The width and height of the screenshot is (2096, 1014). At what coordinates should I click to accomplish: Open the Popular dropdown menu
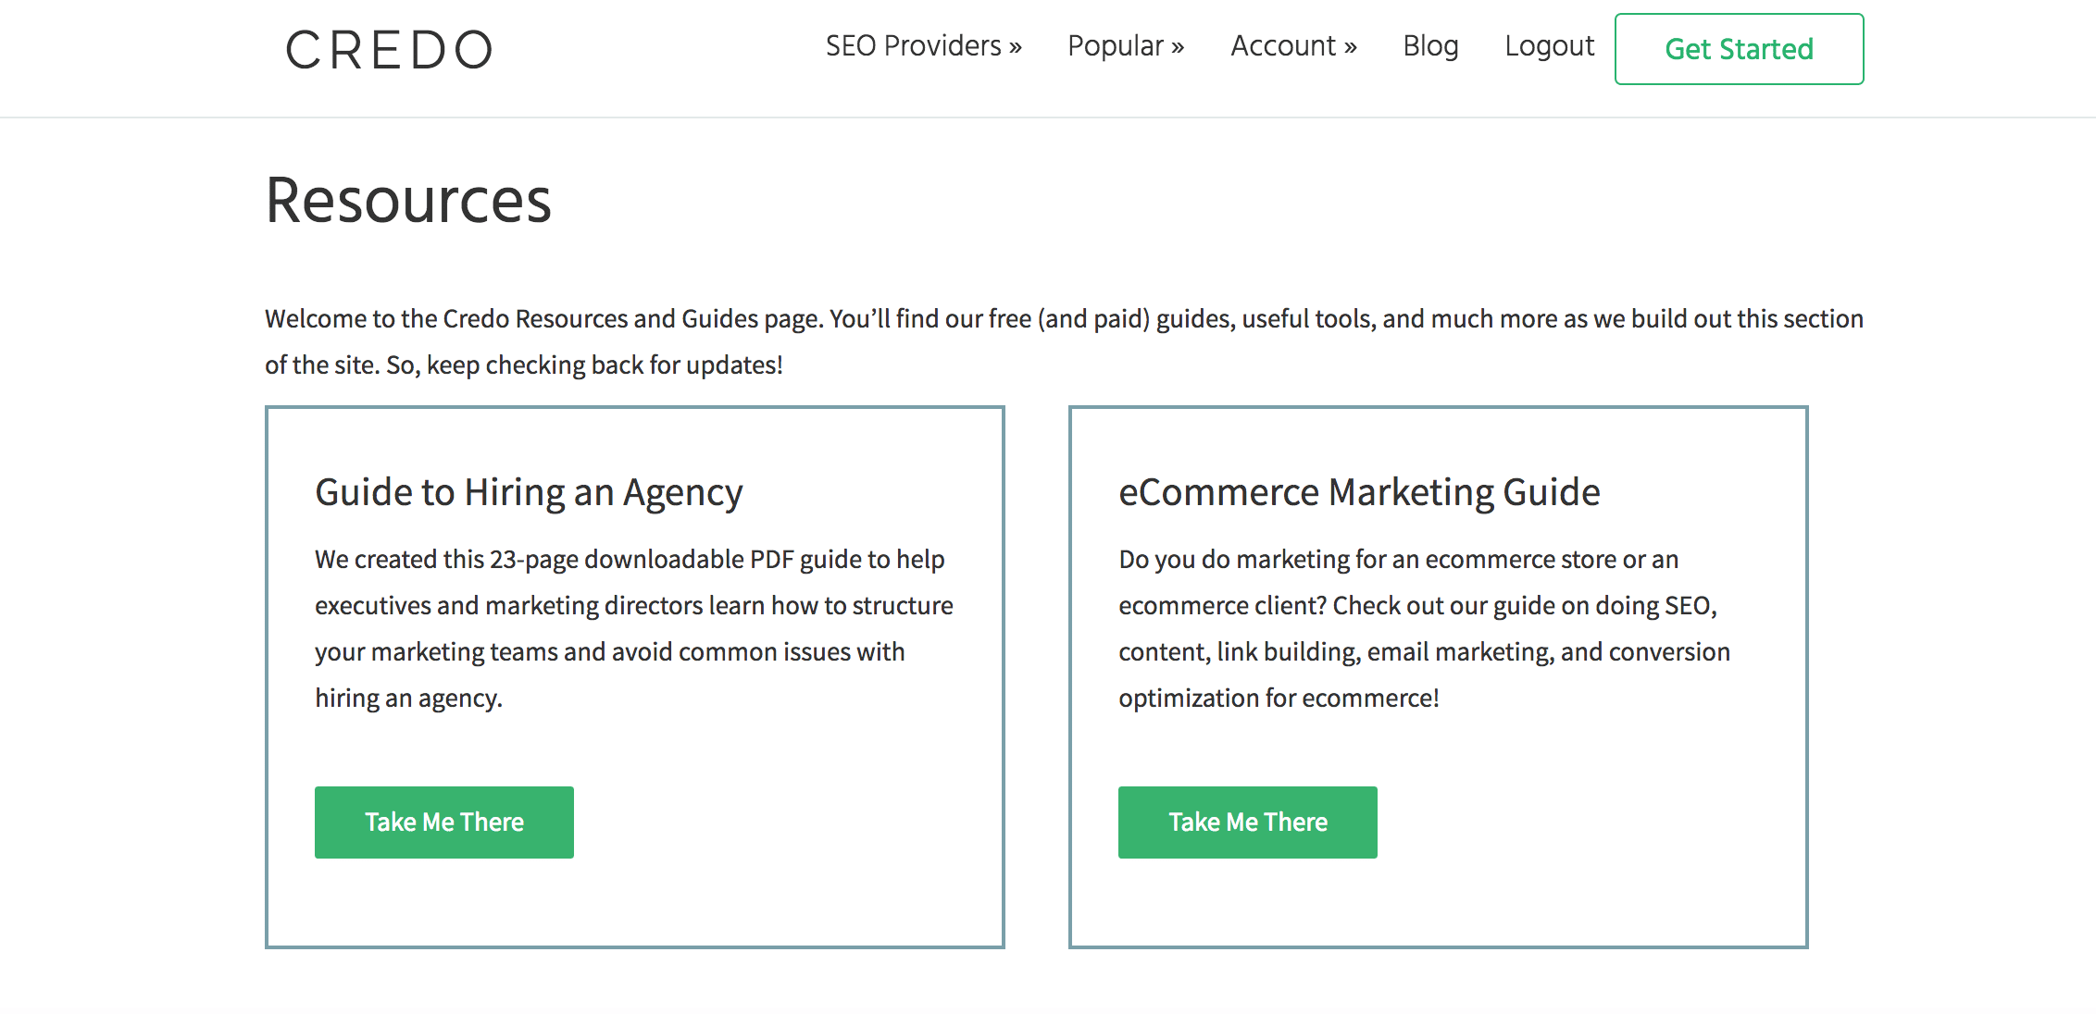click(1126, 46)
